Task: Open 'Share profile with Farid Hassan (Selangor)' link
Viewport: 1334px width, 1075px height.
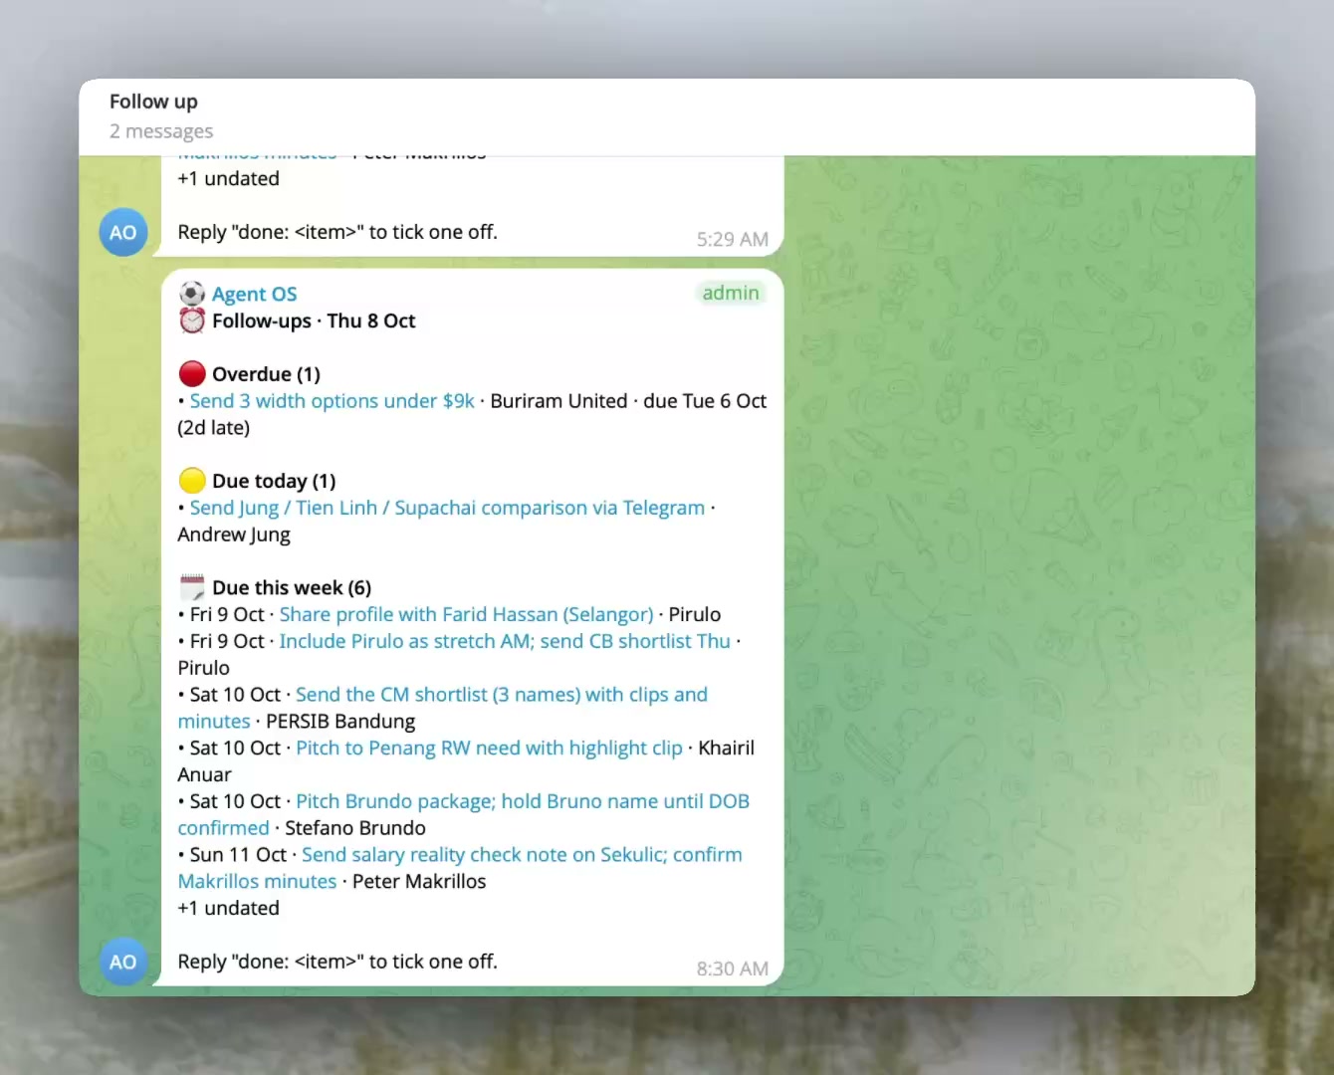Action: (466, 614)
